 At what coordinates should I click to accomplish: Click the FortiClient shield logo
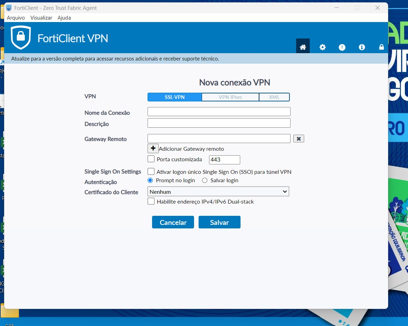tap(21, 37)
